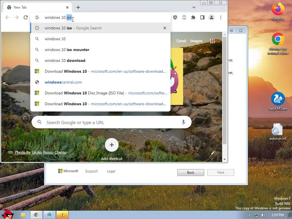This screenshot has width=292, height=219.
Task: Remove the 'windows 10 iso' history suggestion
Action: [165, 28]
